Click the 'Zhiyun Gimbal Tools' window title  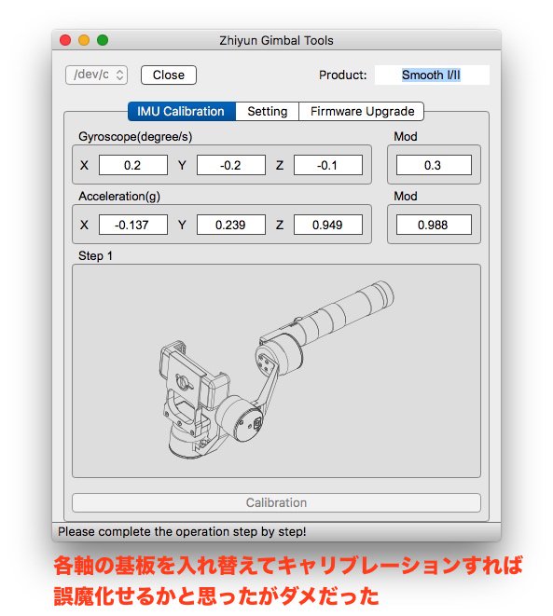pos(276,40)
